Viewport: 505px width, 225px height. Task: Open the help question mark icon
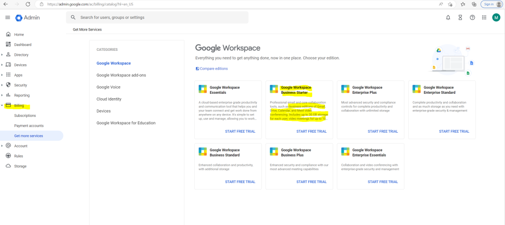point(472,18)
